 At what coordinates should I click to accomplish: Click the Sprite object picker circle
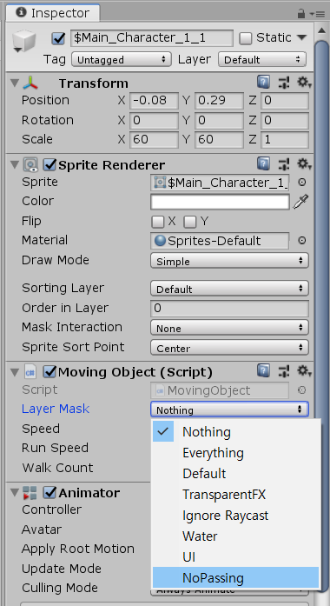[302, 183]
